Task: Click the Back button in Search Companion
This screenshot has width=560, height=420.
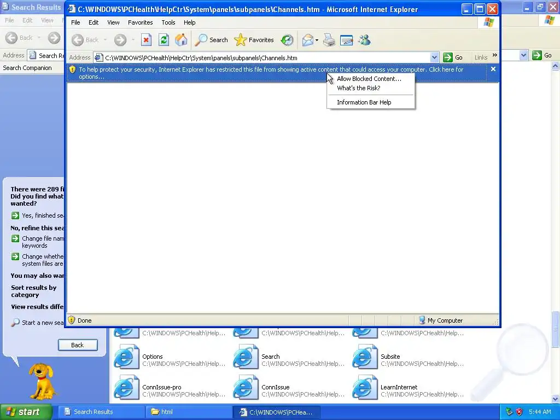Action: click(x=78, y=345)
